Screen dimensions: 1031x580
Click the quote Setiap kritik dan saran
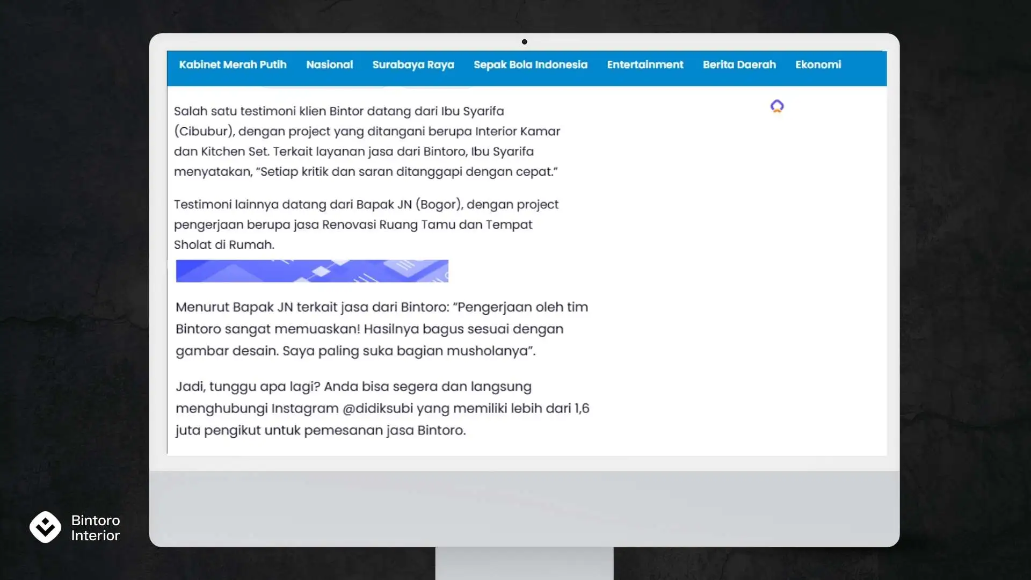407,172
